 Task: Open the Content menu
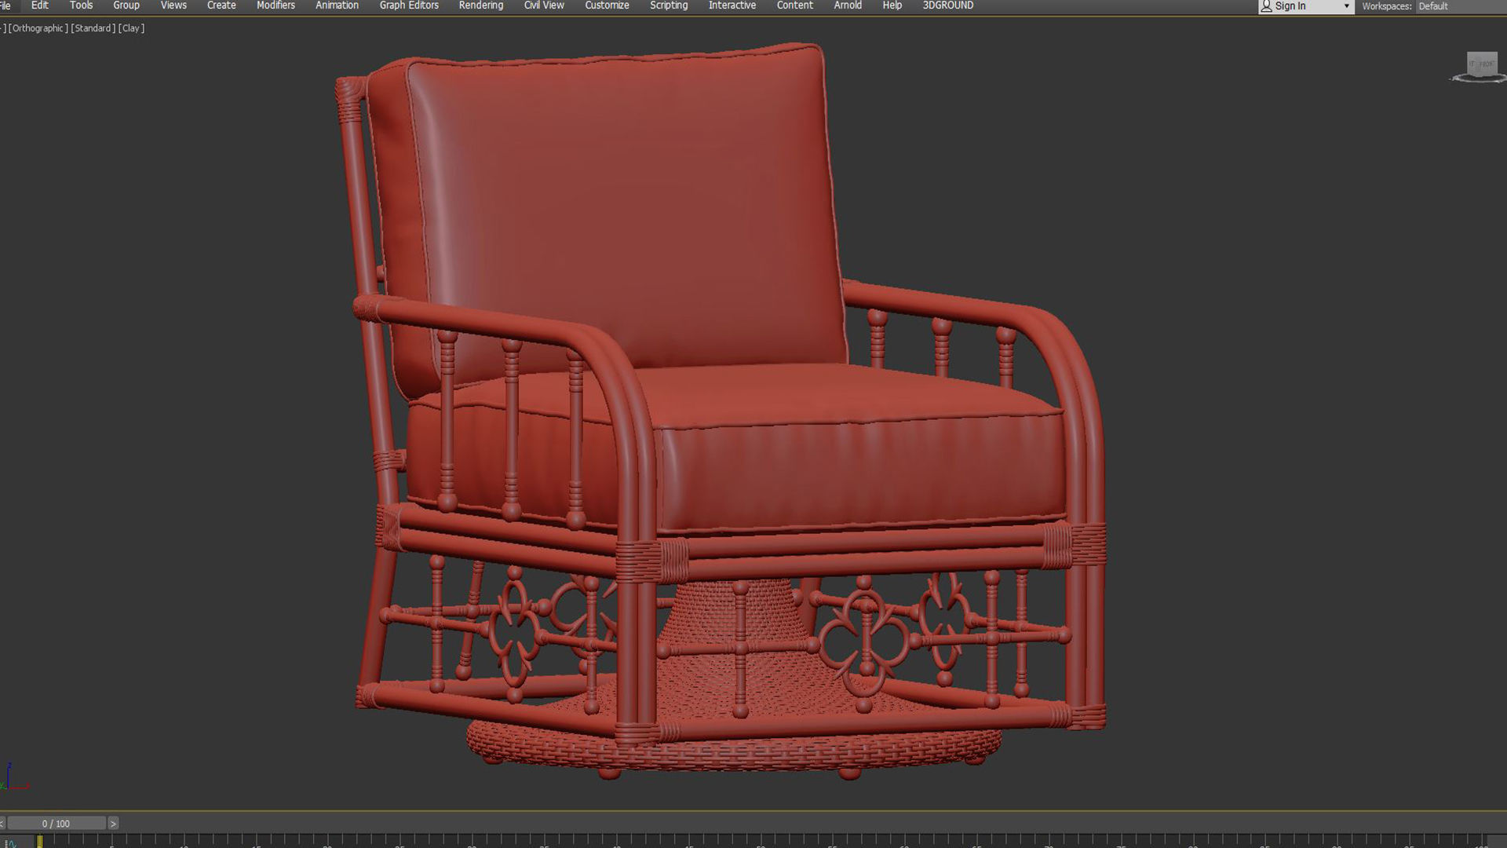[x=795, y=5]
